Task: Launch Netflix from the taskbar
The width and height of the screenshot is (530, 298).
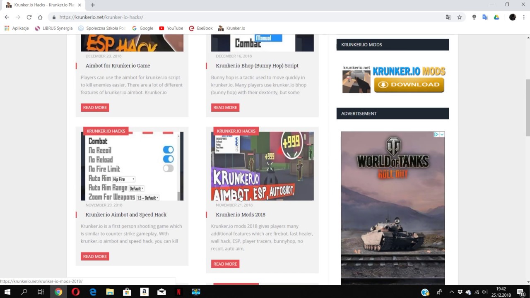Action: pyautogui.click(x=178, y=292)
